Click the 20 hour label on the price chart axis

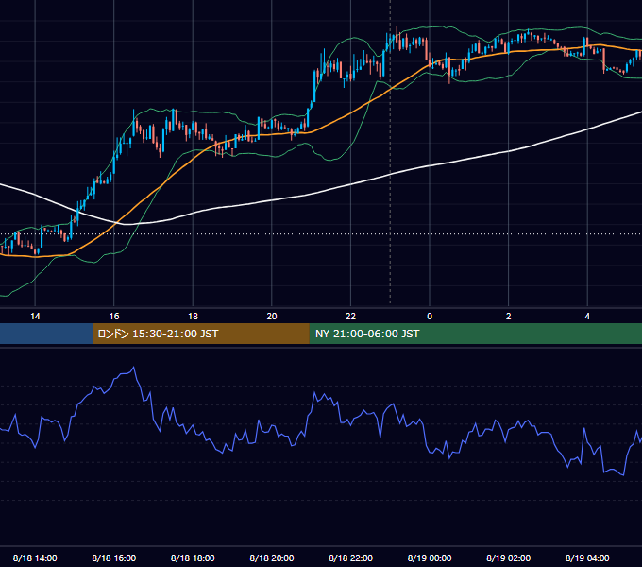click(272, 317)
